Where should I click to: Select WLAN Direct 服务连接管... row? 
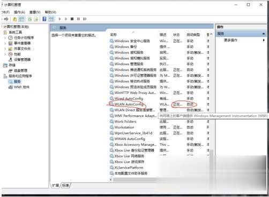159,110
